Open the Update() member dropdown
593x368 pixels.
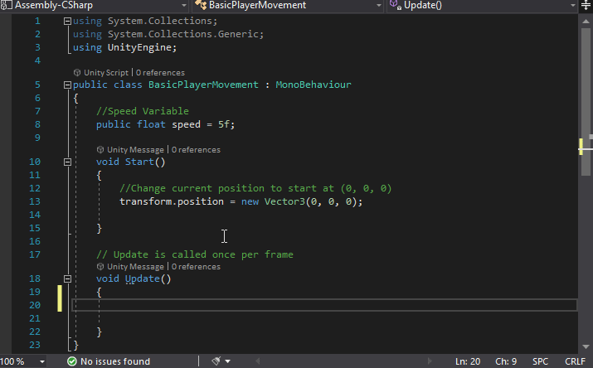tap(572, 5)
